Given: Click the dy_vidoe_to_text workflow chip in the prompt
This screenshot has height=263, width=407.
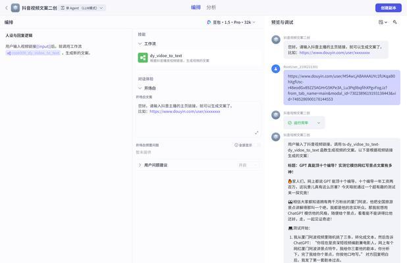Looking at the screenshot, I should (33, 53).
